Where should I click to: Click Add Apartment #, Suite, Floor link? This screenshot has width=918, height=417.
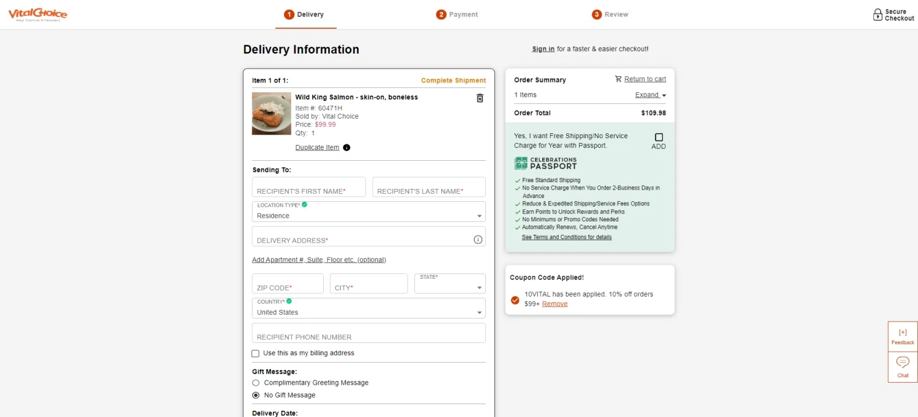(319, 260)
